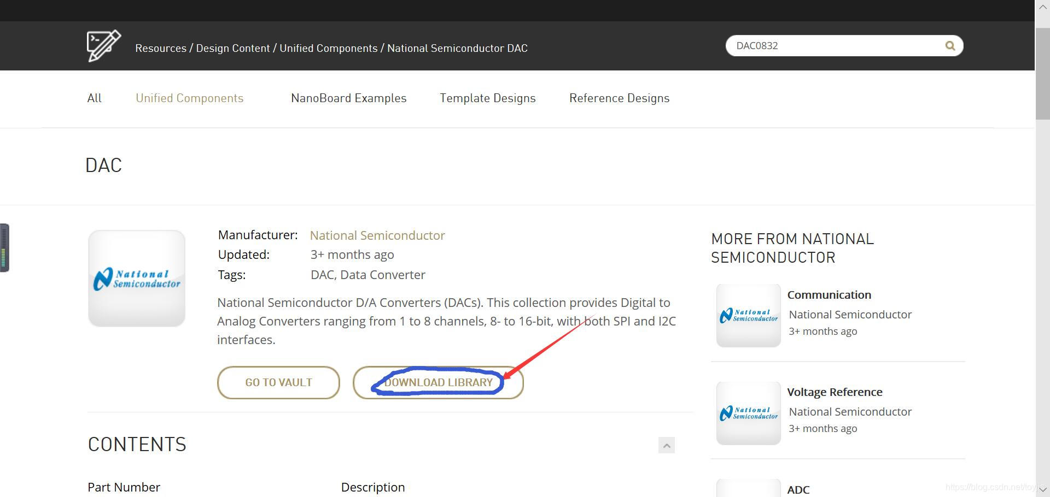Click the page vertical scrollbar thumb
1050x497 pixels.
tap(1042, 74)
